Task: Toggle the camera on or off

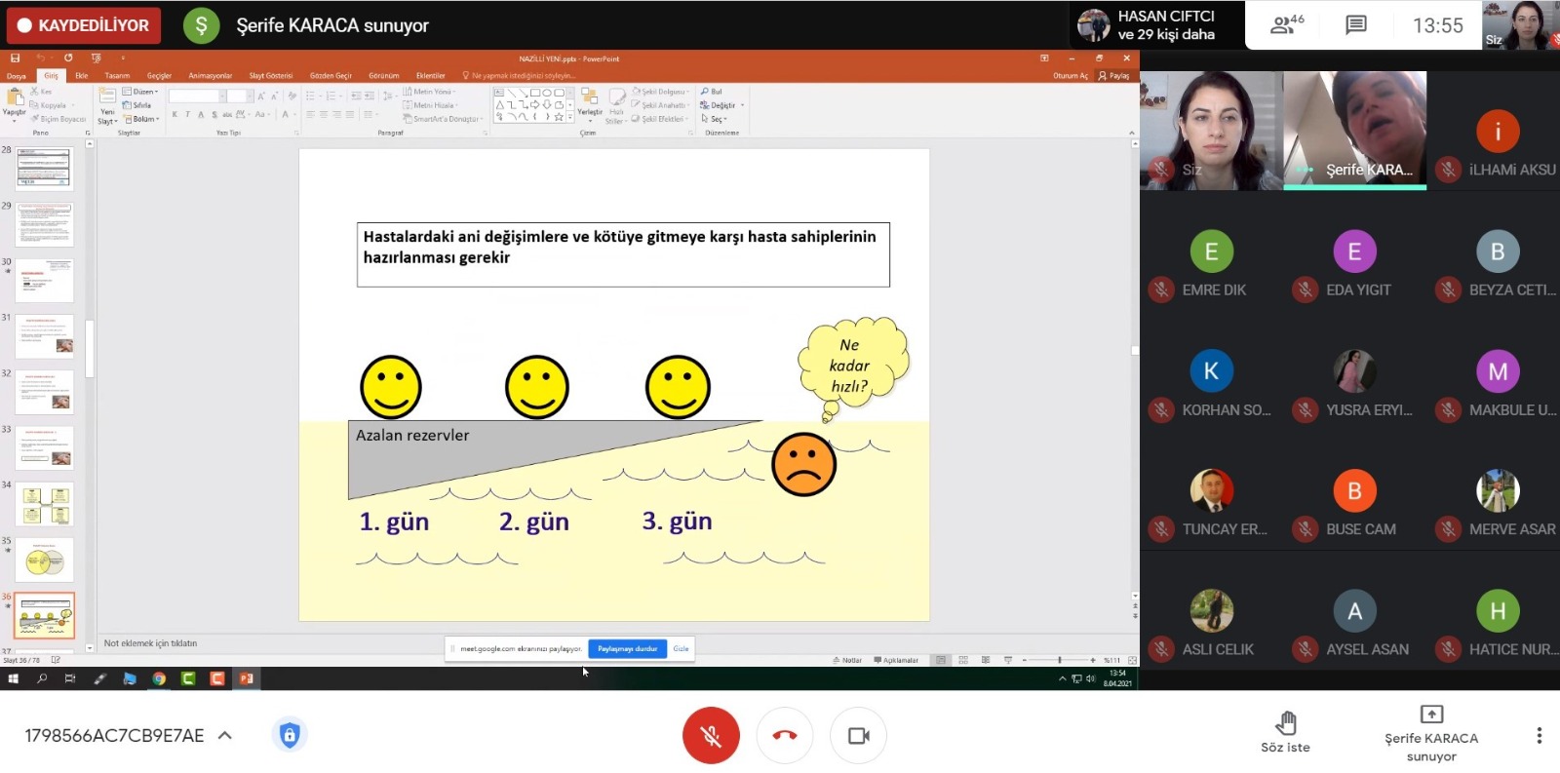Action: (858, 735)
